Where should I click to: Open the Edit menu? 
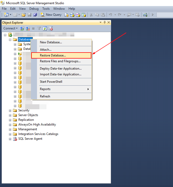pos(13,9)
